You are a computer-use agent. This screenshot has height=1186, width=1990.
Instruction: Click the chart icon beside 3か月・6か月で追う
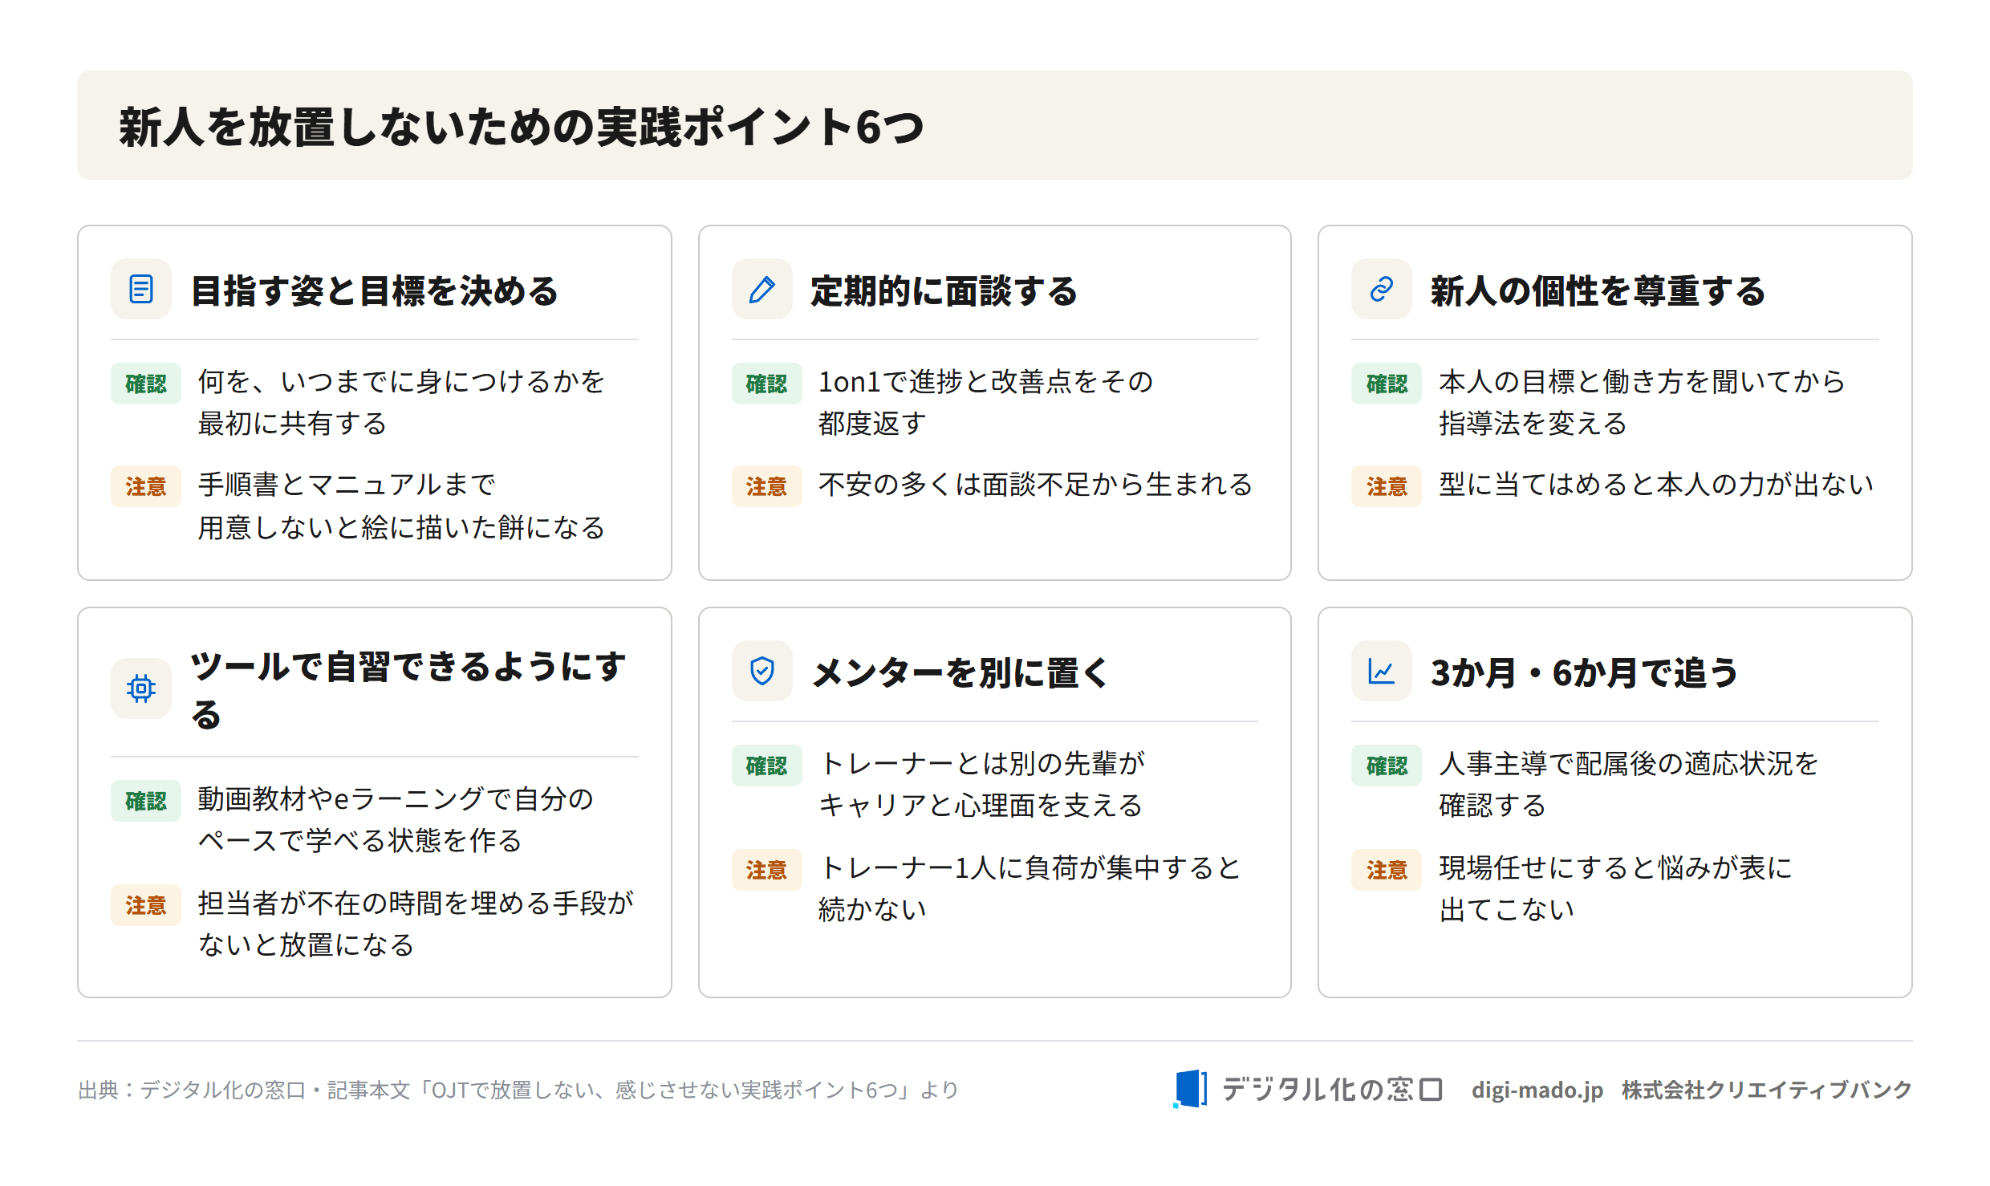click(x=1381, y=671)
